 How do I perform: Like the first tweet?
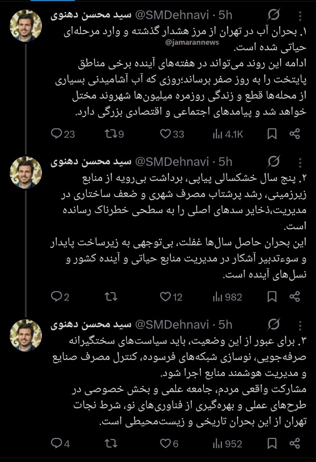tap(166, 134)
